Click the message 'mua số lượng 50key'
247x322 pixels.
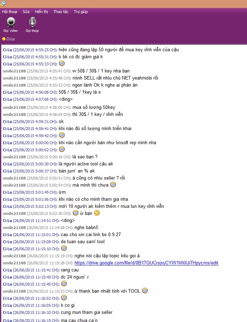(94, 107)
